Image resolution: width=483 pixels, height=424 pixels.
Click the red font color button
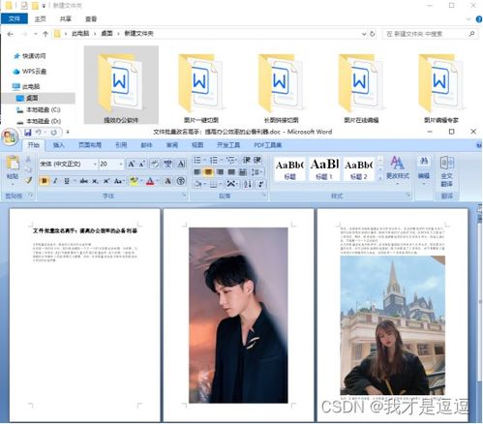150,181
